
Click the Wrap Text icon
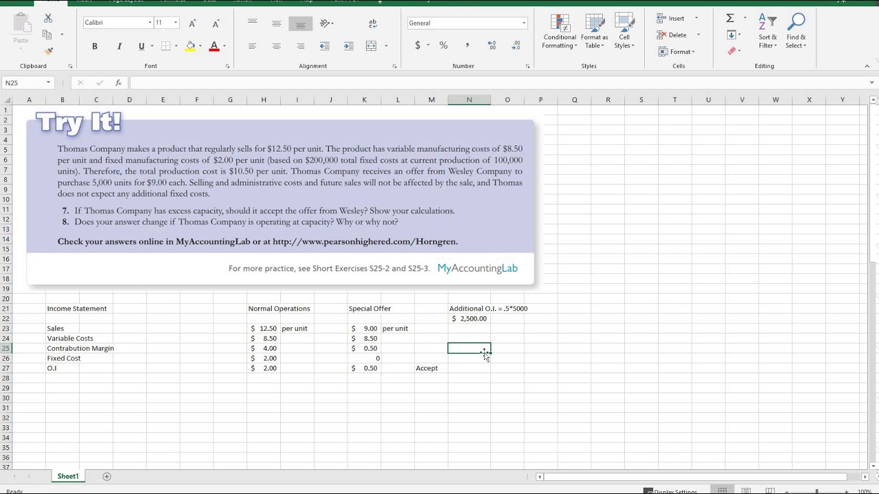click(373, 23)
